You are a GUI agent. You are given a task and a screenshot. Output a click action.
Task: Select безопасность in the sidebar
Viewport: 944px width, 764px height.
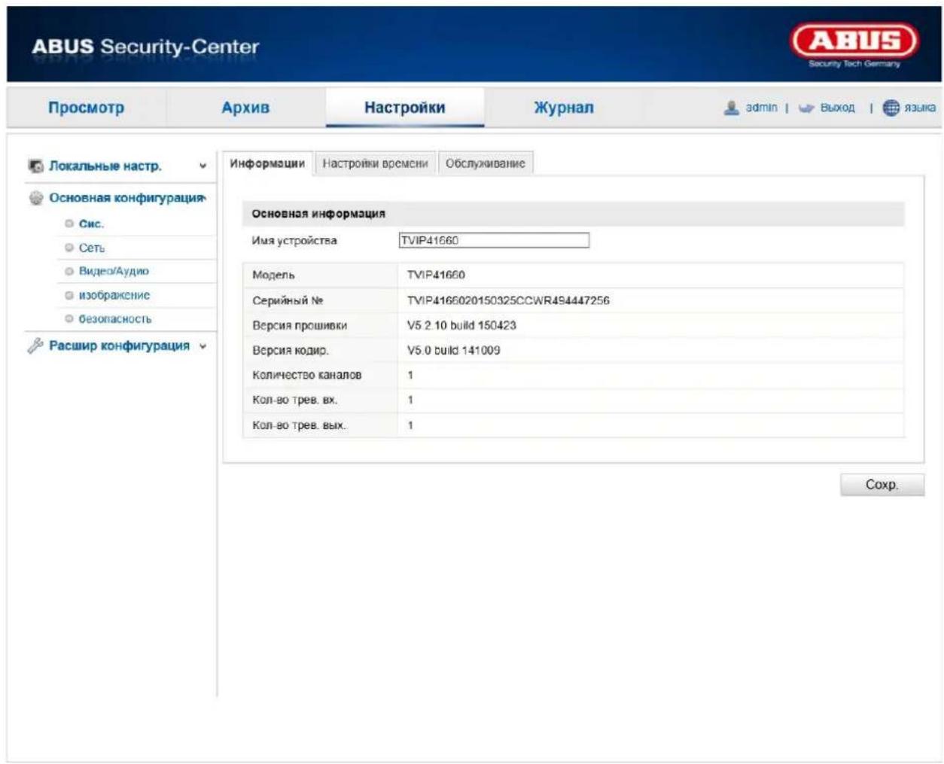(x=115, y=319)
